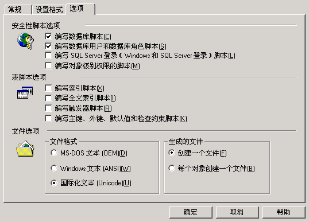This screenshot has height=222, width=309.
Task: Enable 编写主键、外键 constraint scripts checkbox
Action: 48,119
